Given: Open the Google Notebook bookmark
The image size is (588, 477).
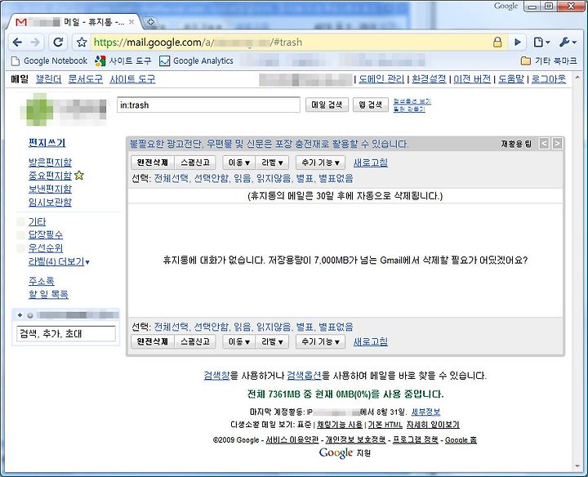Looking at the screenshot, I should [x=50, y=60].
